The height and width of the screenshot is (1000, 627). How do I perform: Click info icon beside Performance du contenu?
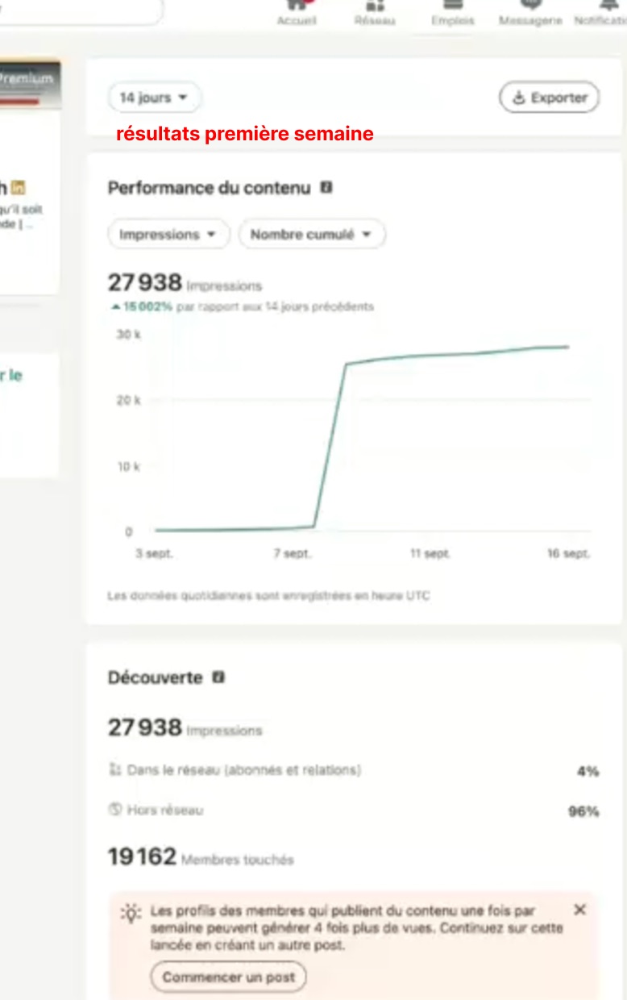point(326,187)
